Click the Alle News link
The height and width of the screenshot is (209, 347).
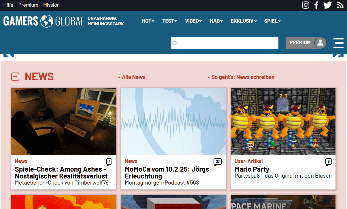click(x=133, y=77)
